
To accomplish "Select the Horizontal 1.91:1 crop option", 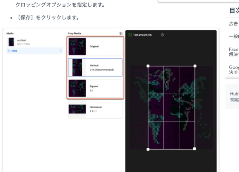I will click(95, 109).
